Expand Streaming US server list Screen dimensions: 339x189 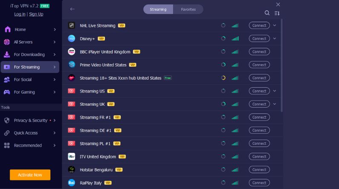coord(275,91)
